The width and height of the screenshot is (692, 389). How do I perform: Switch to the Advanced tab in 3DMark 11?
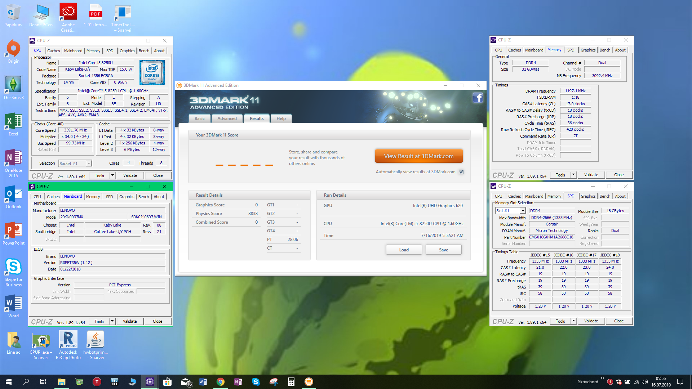pyautogui.click(x=227, y=119)
